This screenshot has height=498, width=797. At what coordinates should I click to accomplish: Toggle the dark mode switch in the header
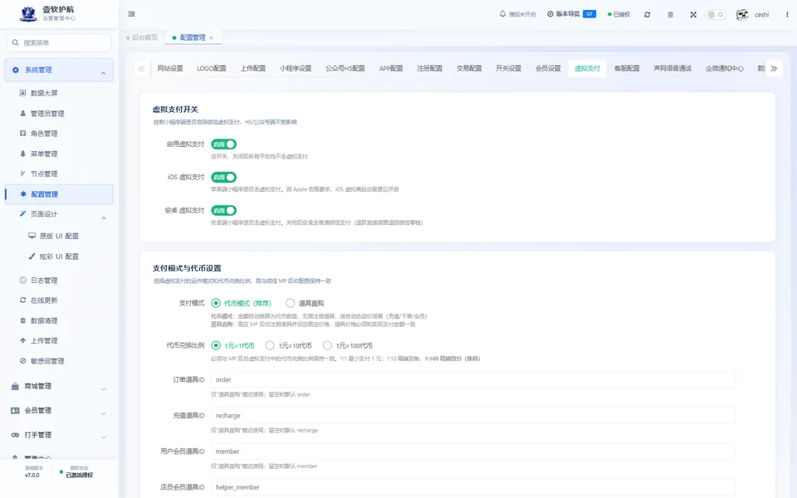(715, 15)
